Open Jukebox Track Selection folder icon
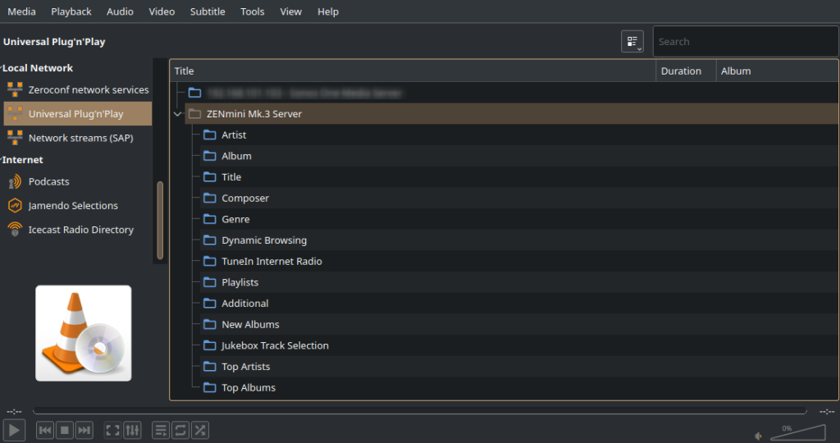 coord(210,345)
